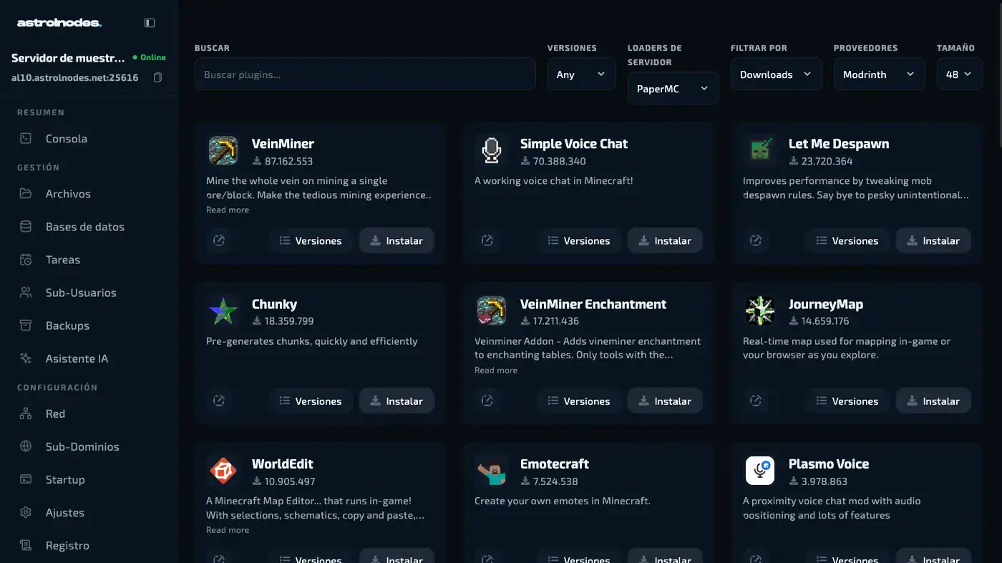Open external link for VeinMiner plugin
Image resolution: width=1002 pixels, height=563 pixels.
point(219,240)
